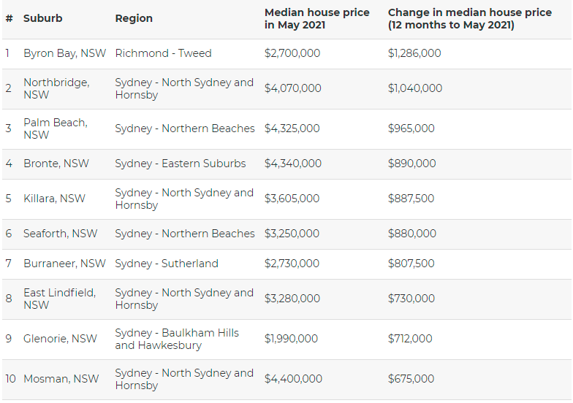Select the Byron Bay, NSW cell
This screenshot has width=573, height=403.
64,53
